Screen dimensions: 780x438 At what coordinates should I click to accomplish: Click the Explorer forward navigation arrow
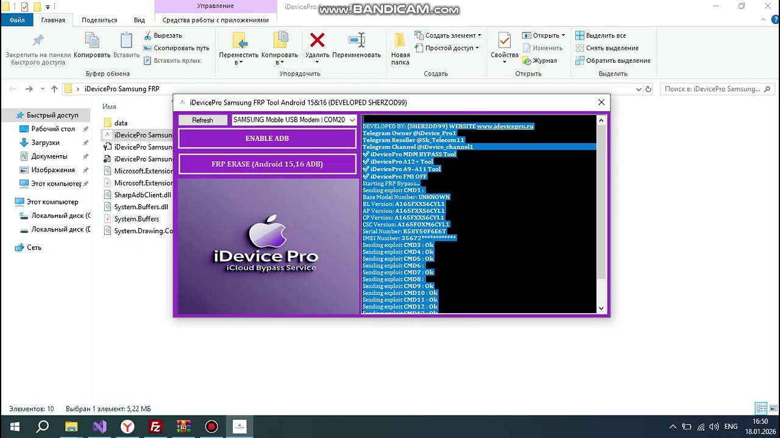click(x=29, y=89)
